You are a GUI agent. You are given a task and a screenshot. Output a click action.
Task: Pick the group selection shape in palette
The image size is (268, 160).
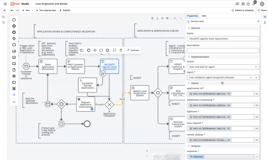pos(14,89)
